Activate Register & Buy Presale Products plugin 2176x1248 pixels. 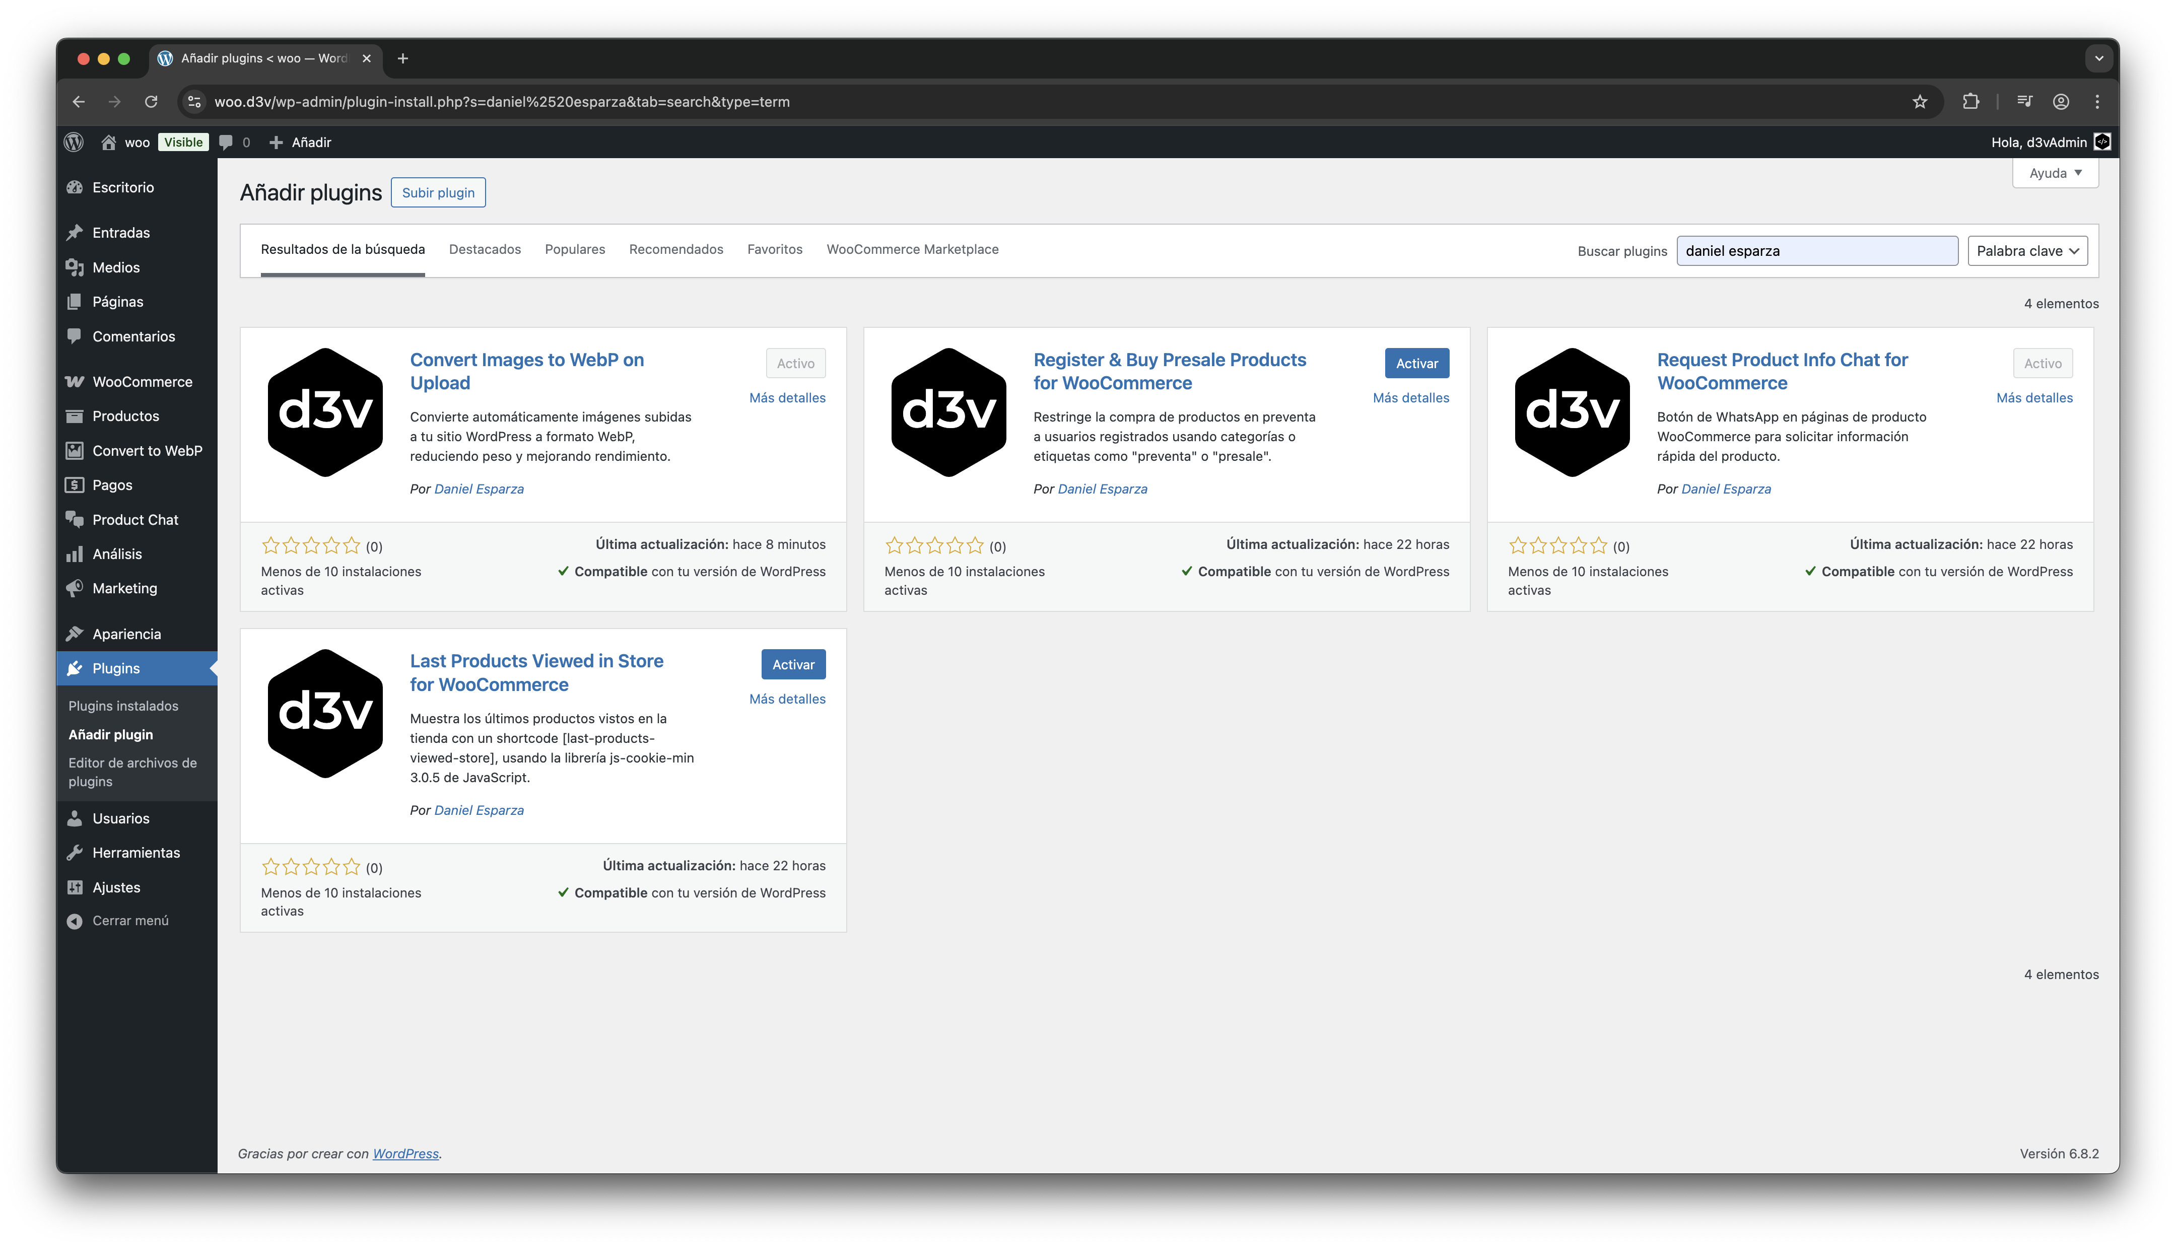pos(1417,364)
